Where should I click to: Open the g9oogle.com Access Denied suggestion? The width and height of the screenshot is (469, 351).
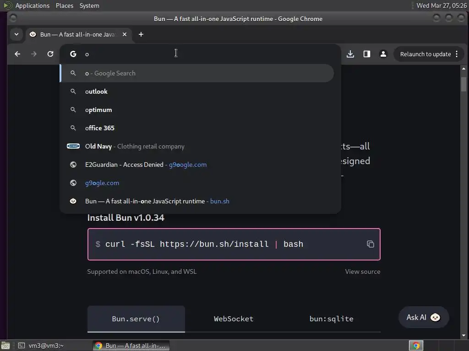pyautogui.click(x=197, y=165)
